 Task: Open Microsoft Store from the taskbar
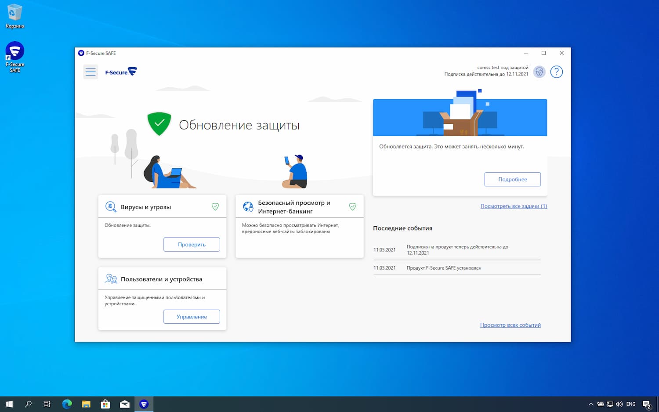(x=105, y=404)
